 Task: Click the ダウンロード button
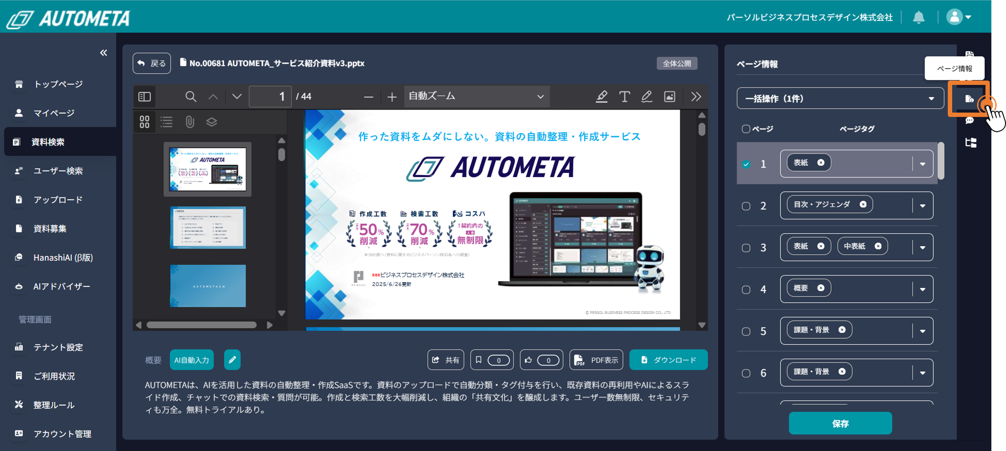669,360
